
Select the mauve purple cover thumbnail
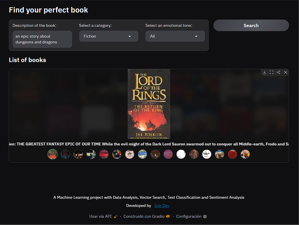point(168,154)
